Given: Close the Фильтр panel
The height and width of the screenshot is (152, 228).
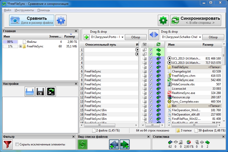Looking at the screenshot, I should (73, 137).
